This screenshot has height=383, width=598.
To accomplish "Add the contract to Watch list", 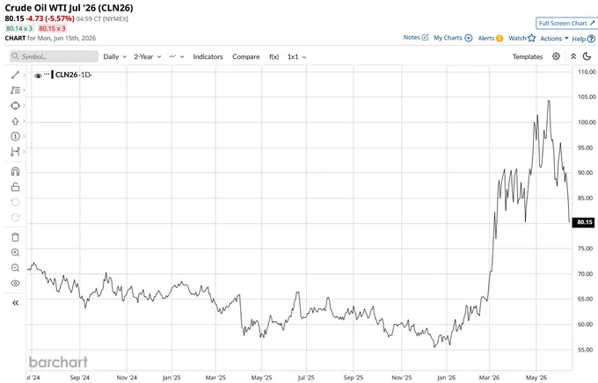I will 521,38.
